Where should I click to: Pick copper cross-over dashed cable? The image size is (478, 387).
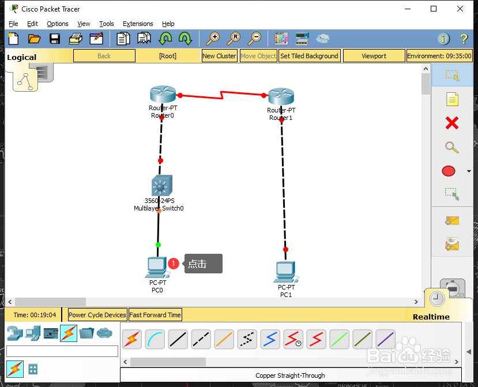click(201, 339)
